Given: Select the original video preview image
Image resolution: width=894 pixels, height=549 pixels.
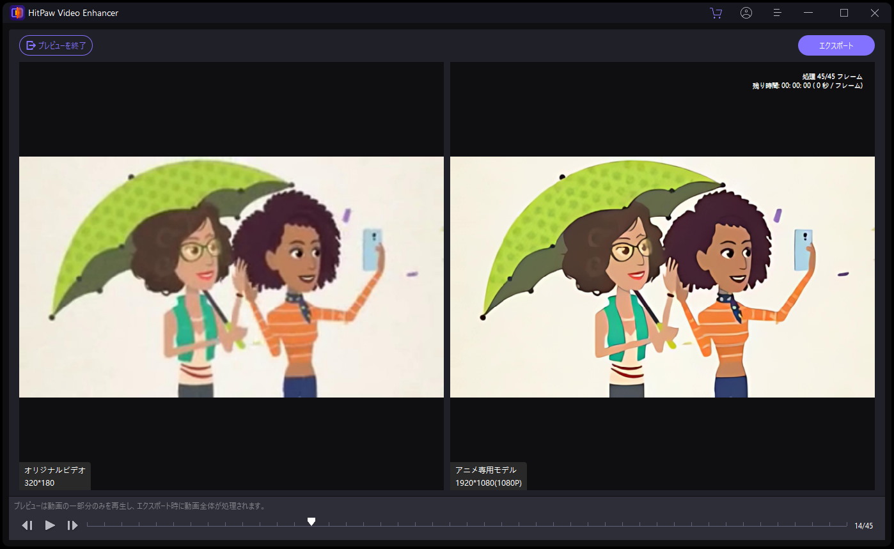Looking at the screenshot, I should pyautogui.click(x=231, y=277).
